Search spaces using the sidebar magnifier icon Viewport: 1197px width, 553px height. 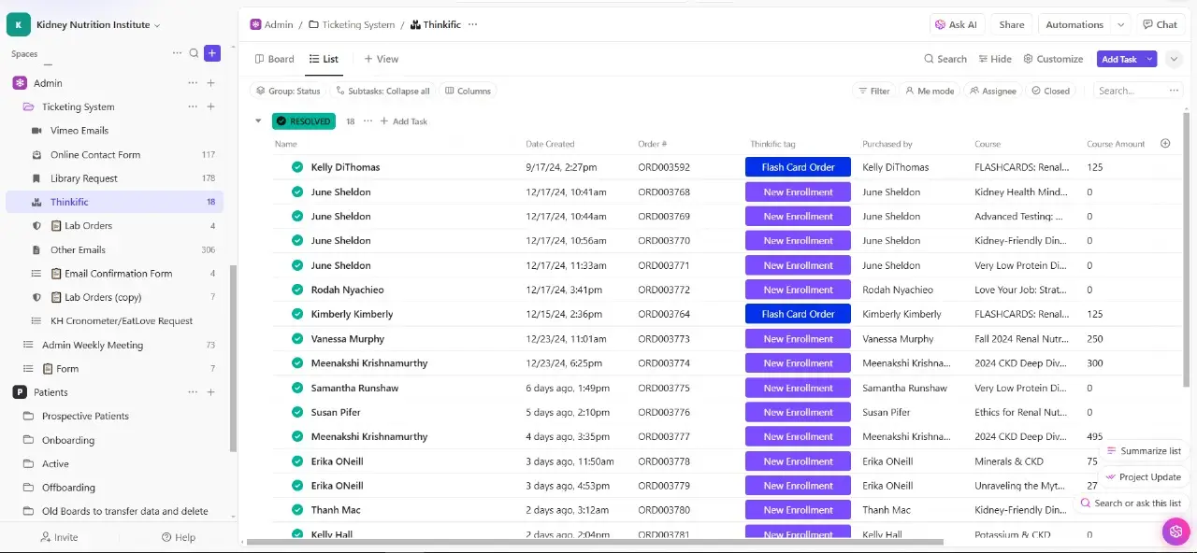click(x=195, y=53)
